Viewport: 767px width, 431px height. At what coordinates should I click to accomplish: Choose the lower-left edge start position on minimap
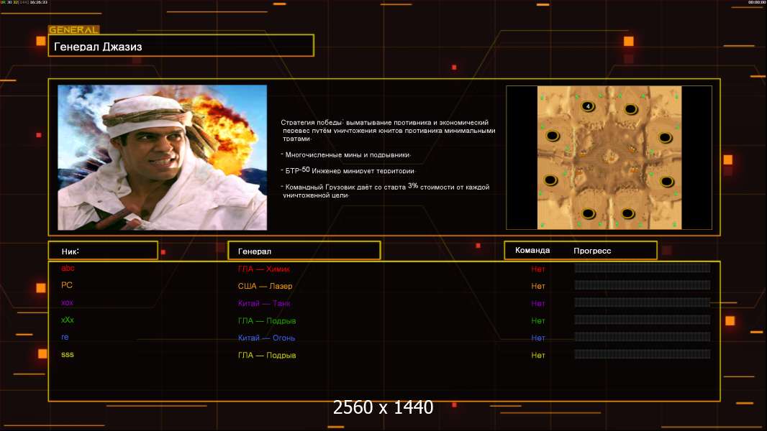click(x=550, y=180)
